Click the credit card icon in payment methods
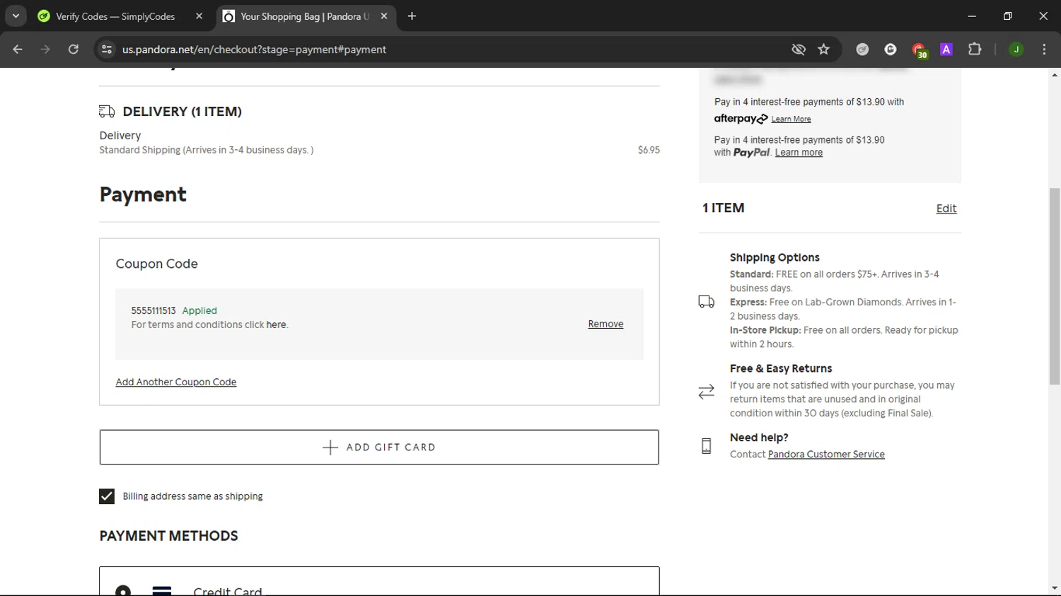The width and height of the screenshot is (1061, 596). (162, 591)
